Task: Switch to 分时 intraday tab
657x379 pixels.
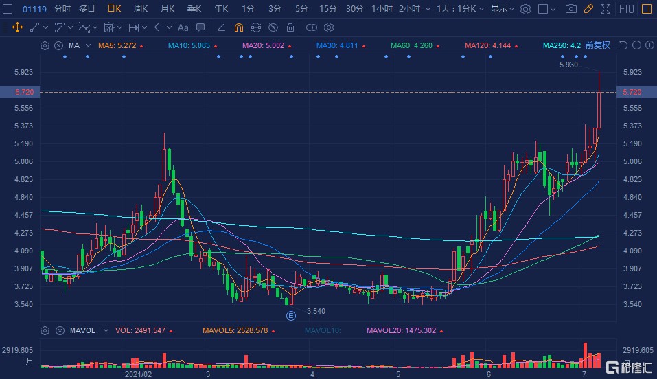Action: coord(62,9)
